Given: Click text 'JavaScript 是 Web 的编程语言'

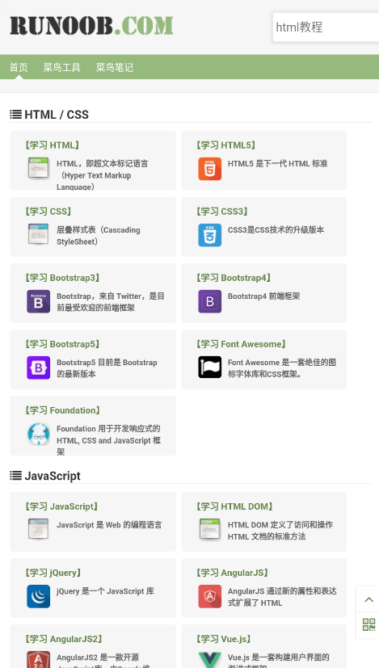Looking at the screenshot, I should pos(109,525).
